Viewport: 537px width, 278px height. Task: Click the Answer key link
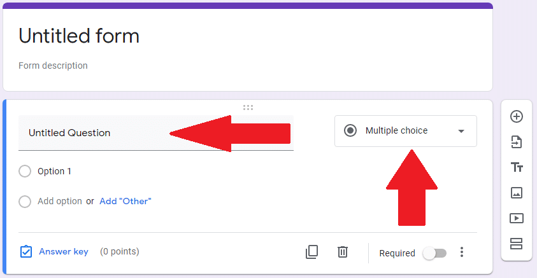click(63, 251)
